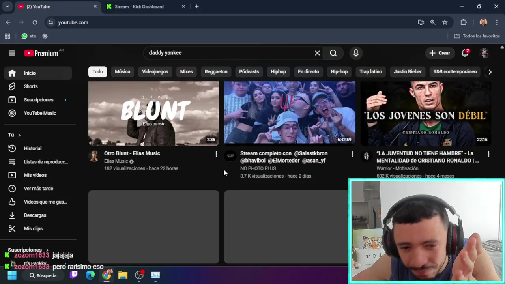Play the Otro Blunt video thumbnail
The width and height of the screenshot is (505, 284).
pos(153,114)
